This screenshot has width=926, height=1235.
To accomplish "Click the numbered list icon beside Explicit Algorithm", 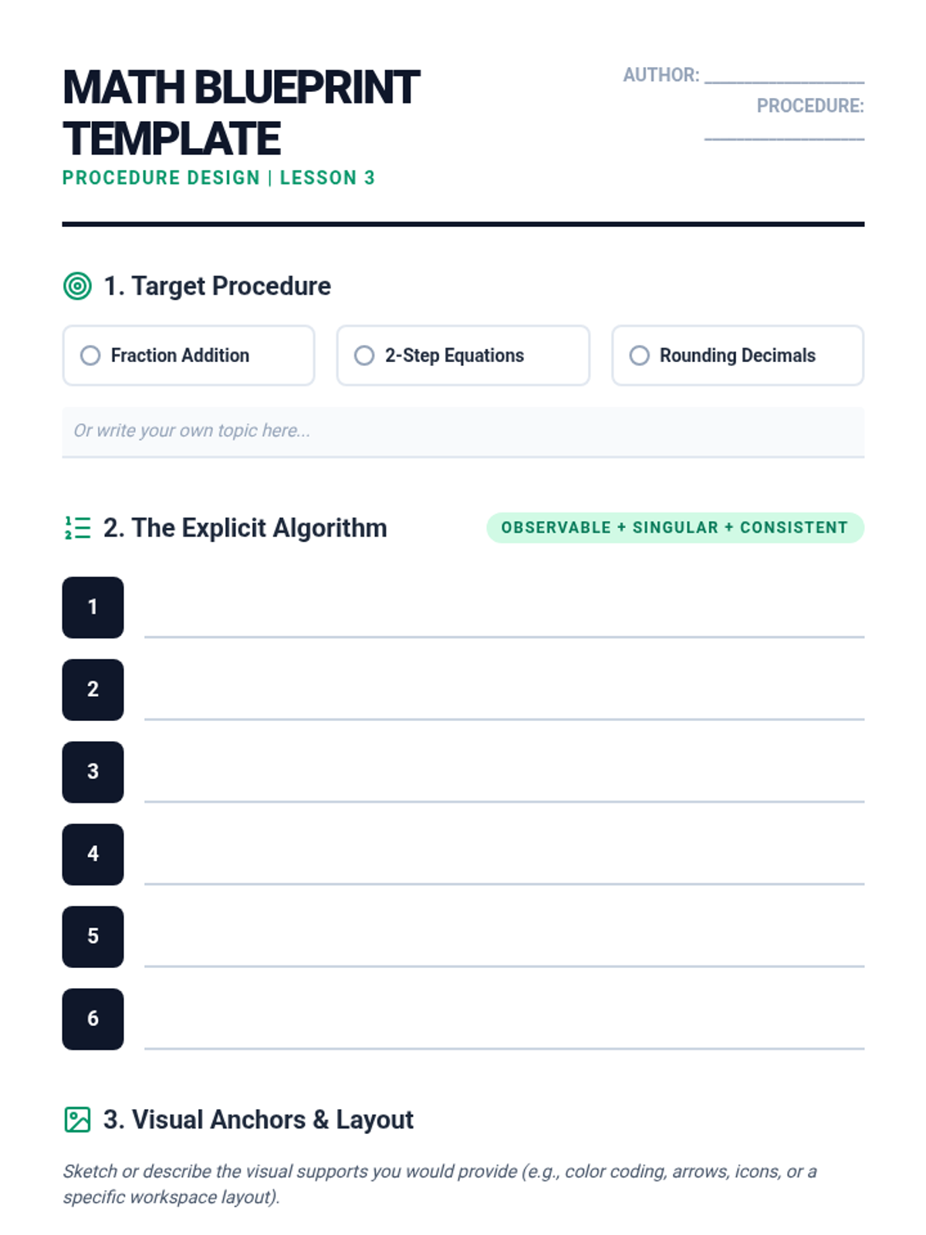I will (77, 528).
